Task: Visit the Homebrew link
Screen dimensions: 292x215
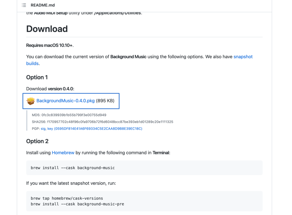Action: pos(63,153)
